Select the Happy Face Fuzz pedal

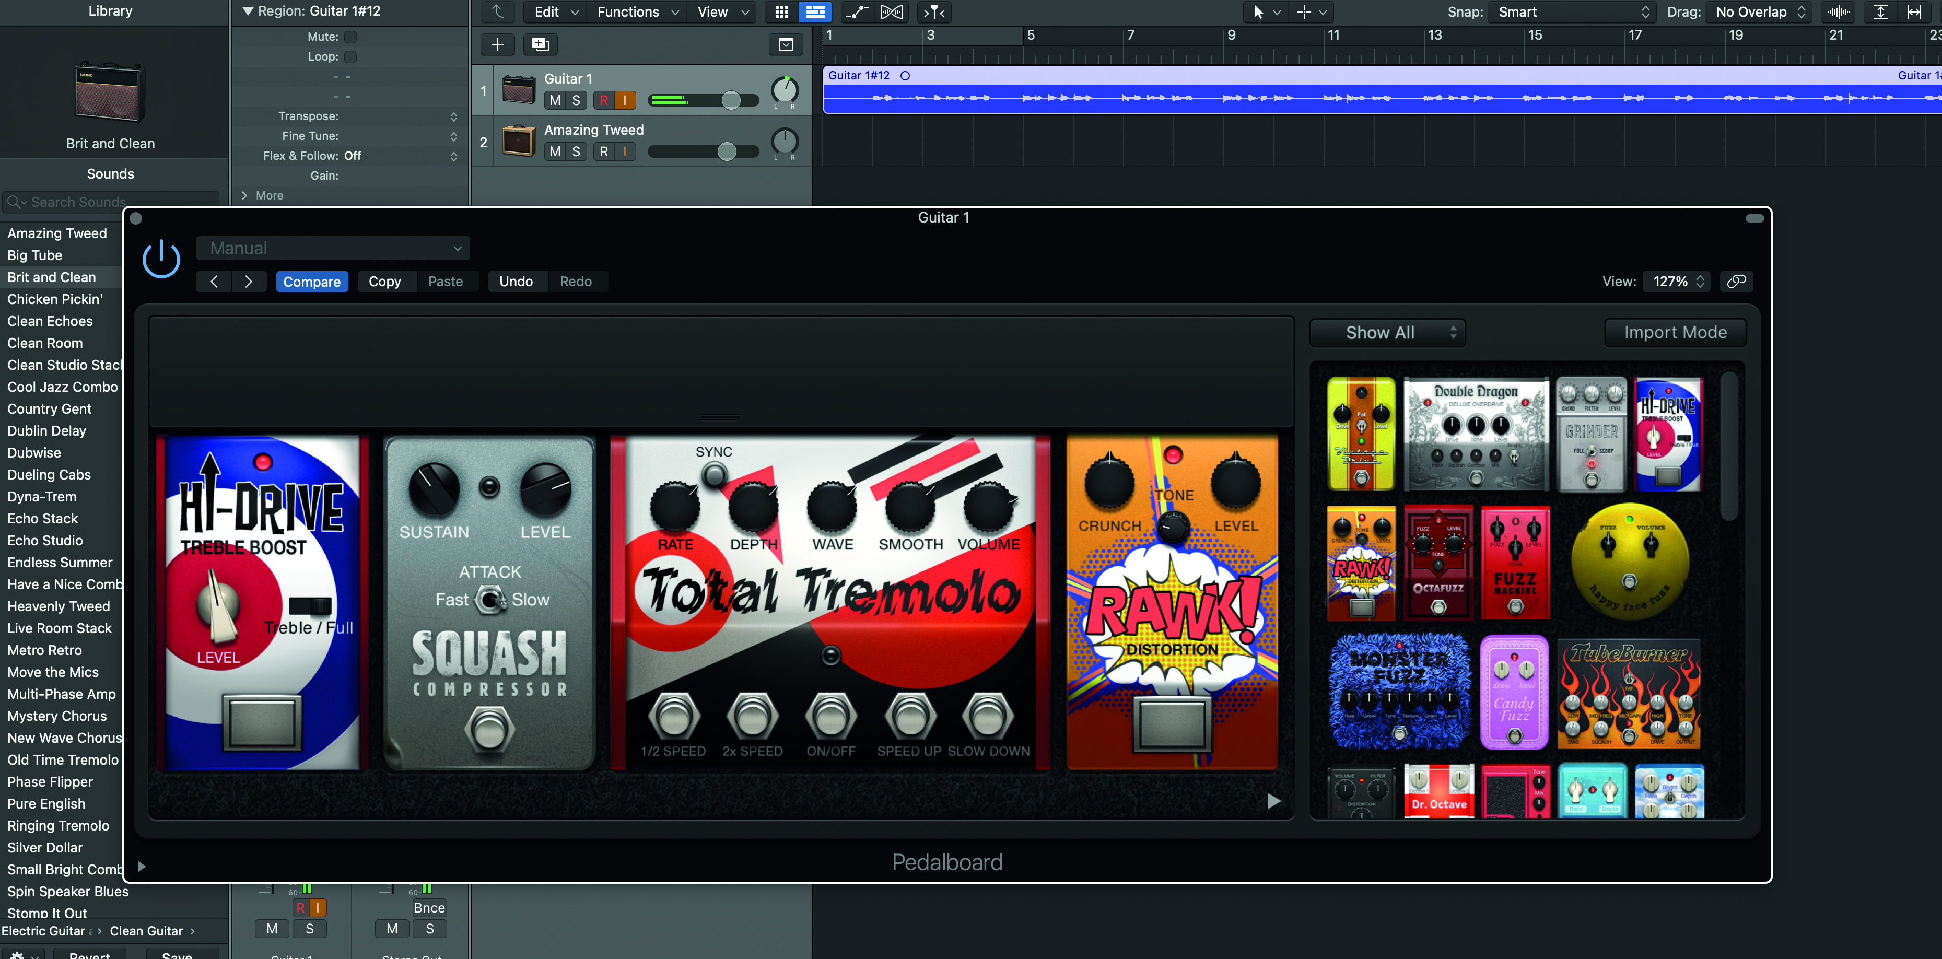1629,563
